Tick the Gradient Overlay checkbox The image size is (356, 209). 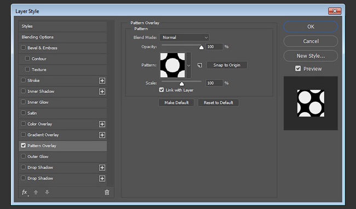[x=23, y=135]
